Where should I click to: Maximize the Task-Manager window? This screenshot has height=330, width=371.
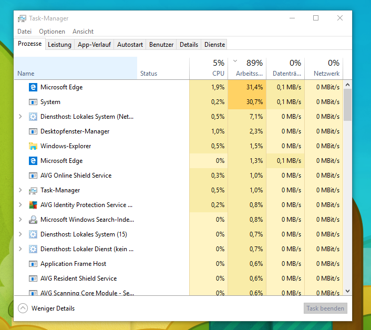[316, 18]
